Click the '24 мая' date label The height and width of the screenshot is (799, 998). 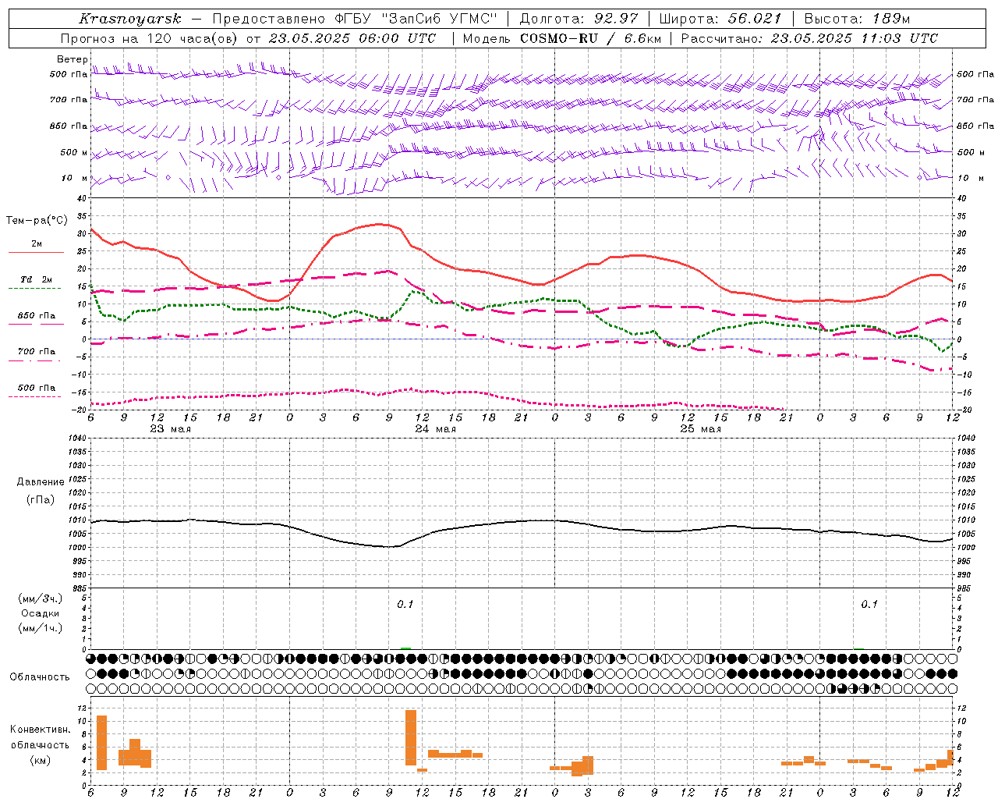(x=435, y=429)
